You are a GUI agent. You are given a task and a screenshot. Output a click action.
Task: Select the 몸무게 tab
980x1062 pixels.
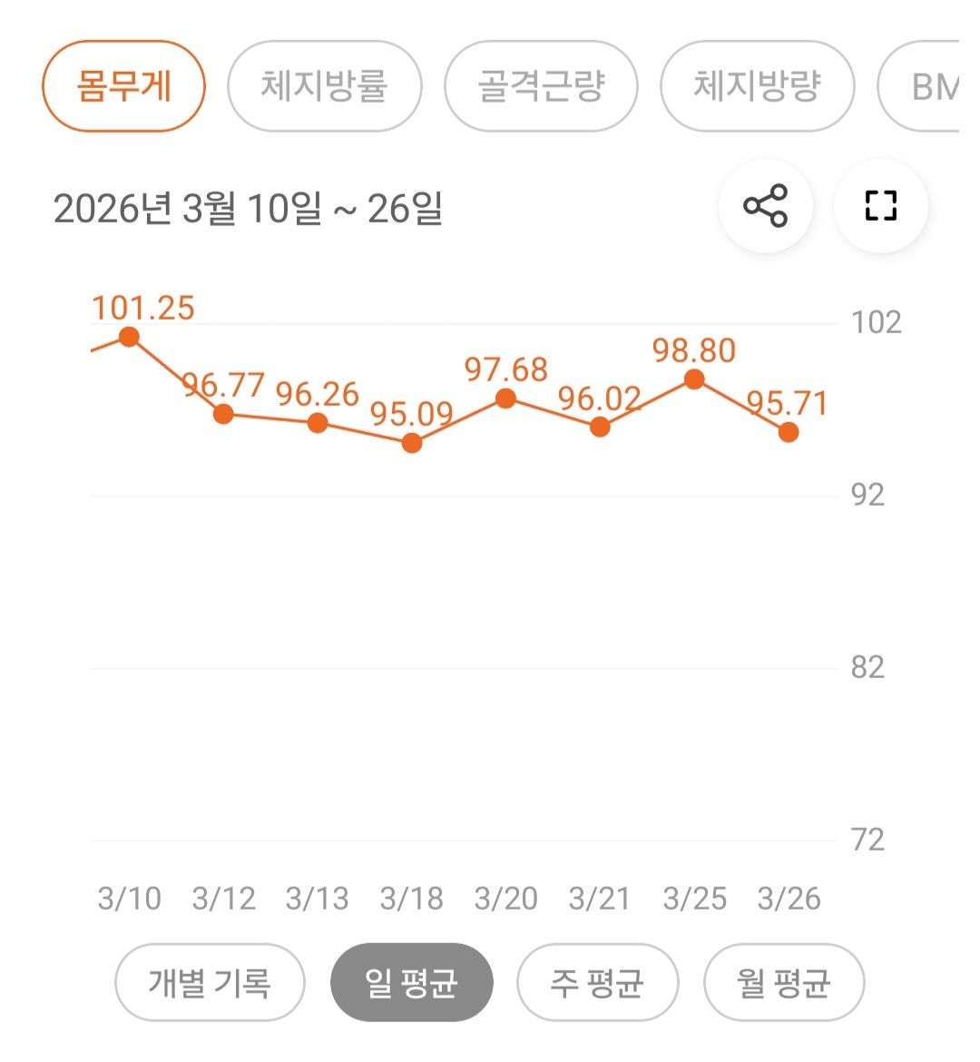coord(124,86)
